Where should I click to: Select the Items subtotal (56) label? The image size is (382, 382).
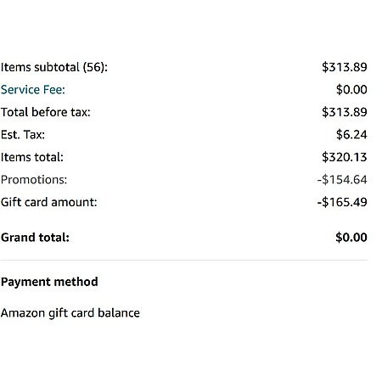[x=54, y=67]
